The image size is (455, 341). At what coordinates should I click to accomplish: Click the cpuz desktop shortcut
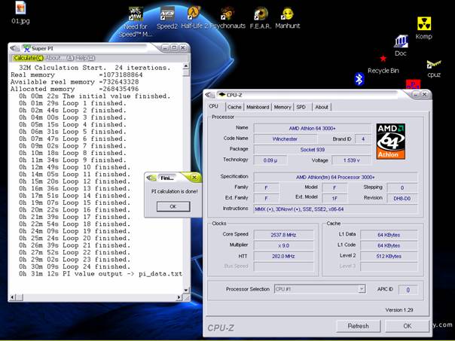433,65
